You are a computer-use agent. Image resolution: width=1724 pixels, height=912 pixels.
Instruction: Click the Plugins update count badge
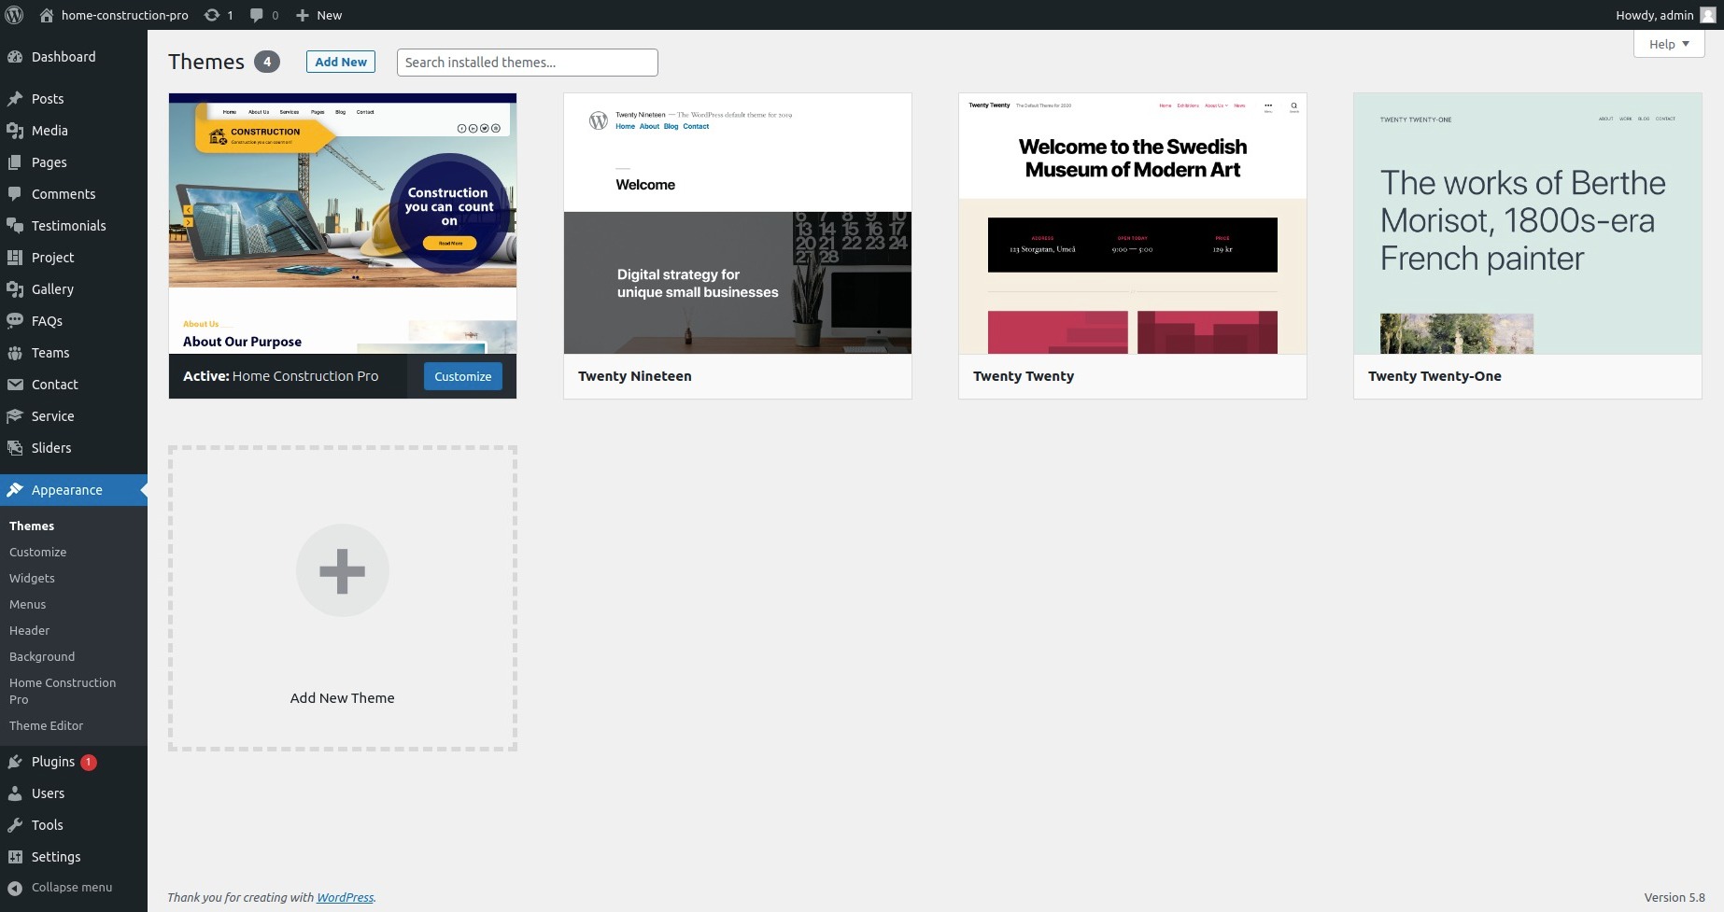coord(89,762)
